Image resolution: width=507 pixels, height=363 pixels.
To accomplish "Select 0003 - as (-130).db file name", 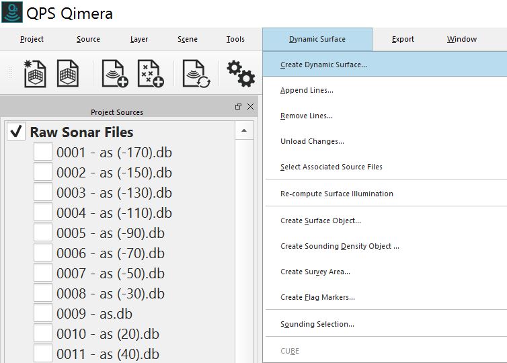I will (114, 193).
